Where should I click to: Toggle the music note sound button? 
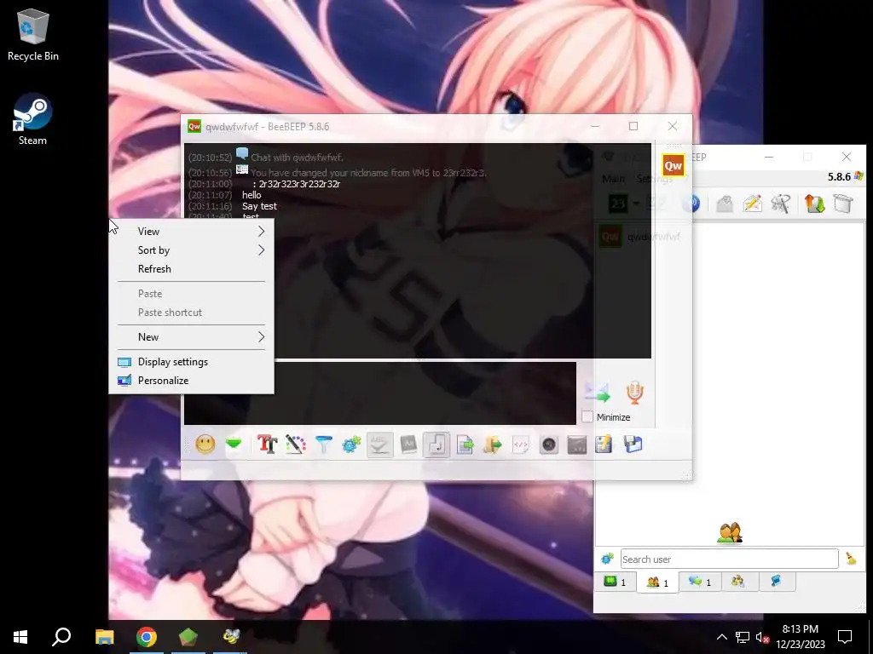tap(436, 445)
